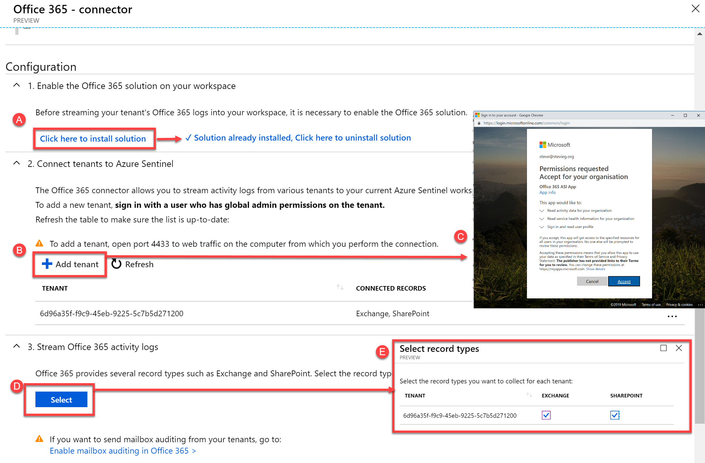The width and height of the screenshot is (705, 463).
Task: Click the Add tenant button
Action: [x=70, y=264]
